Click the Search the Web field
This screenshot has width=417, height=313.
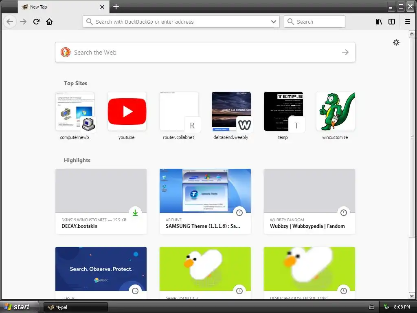point(205,52)
